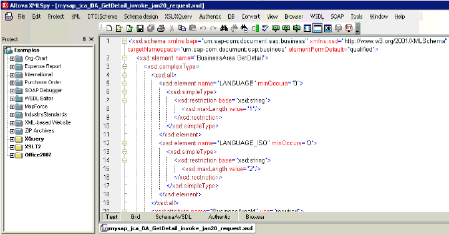Expand the Purchase Order folder
This screenshot has height=235, width=449.
click(x=12, y=83)
